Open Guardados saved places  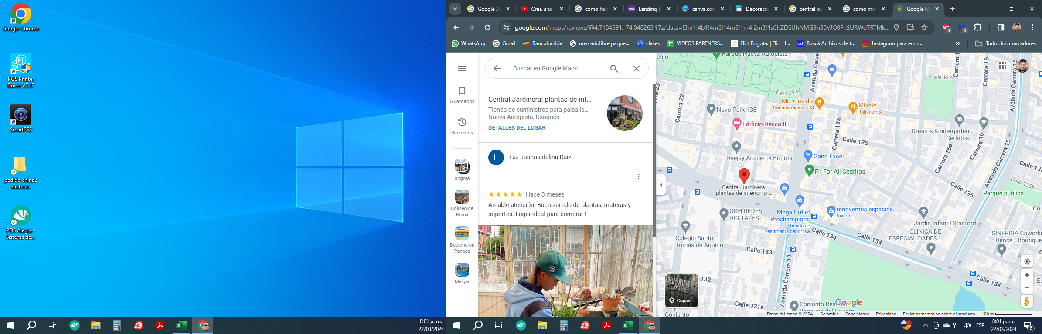(462, 95)
